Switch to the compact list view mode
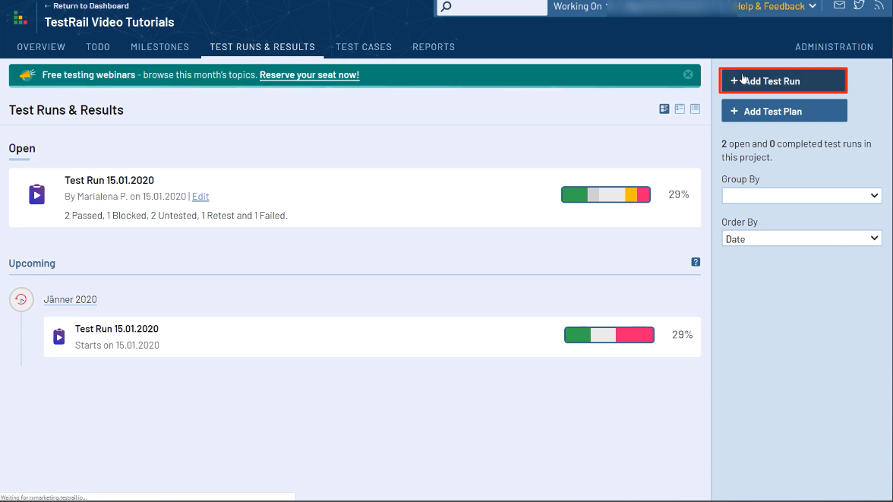This screenshot has height=502, width=893. (695, 109)
